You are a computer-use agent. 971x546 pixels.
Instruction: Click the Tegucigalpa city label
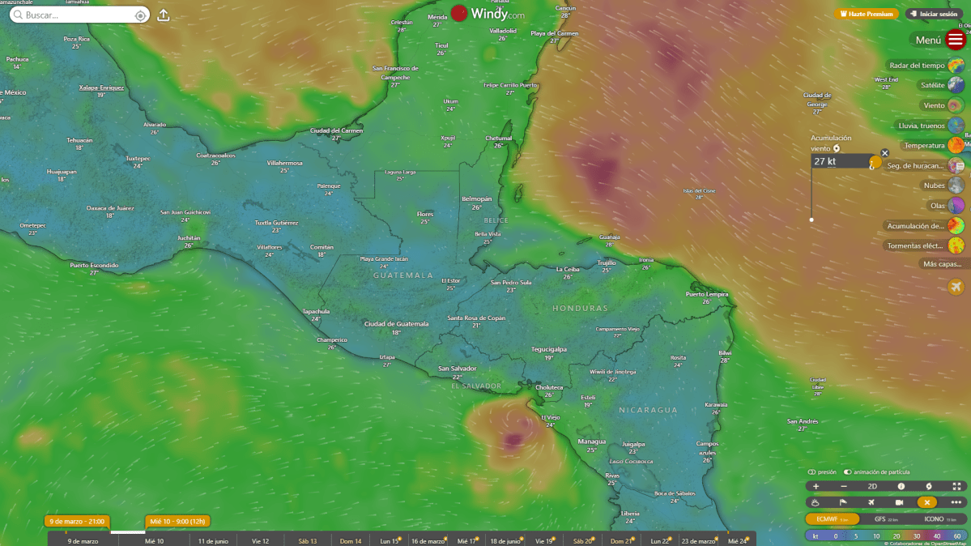[x=548, y=349]
